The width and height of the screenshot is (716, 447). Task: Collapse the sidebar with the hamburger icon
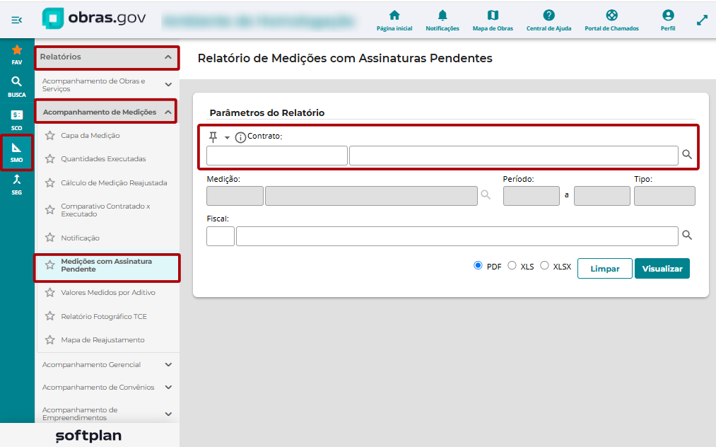click(16, 20)
